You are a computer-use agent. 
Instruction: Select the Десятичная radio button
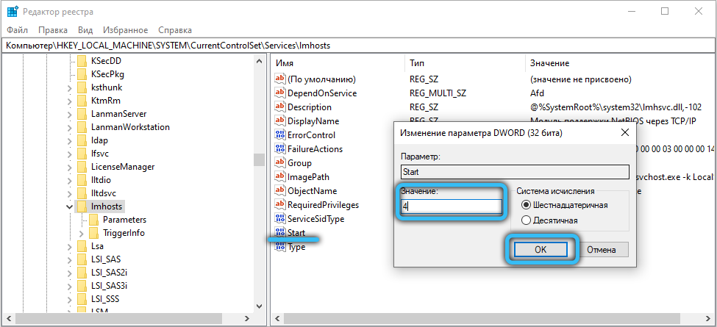[x=525, y=220]
